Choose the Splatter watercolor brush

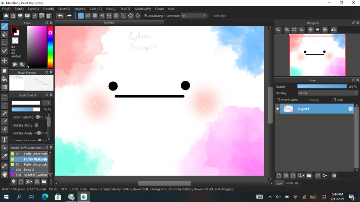tap(29, 175)
